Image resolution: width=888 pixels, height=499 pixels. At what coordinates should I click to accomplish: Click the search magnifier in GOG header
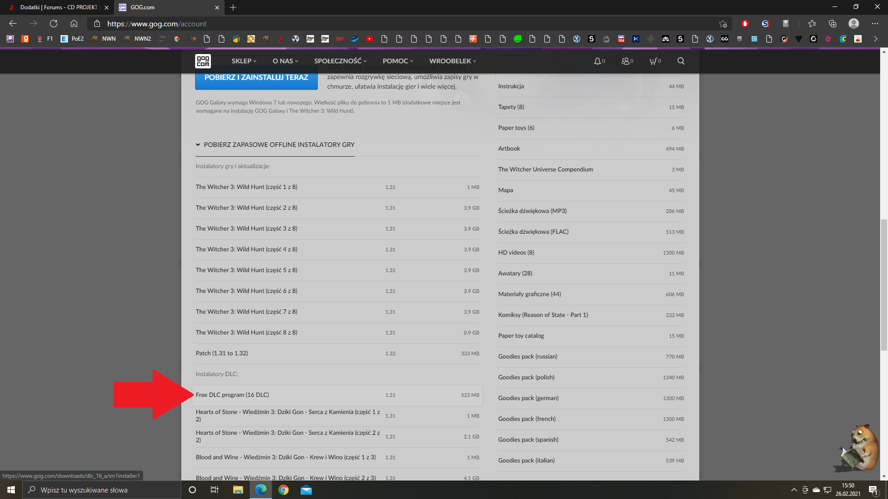tap(681, 61)
